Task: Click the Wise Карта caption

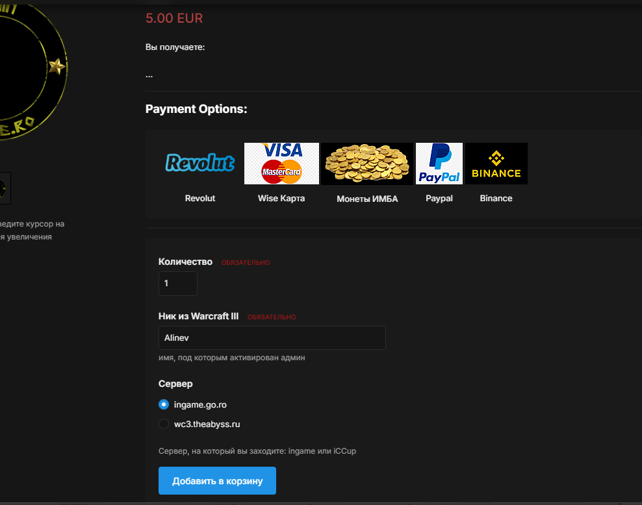Action: point(281,198)
